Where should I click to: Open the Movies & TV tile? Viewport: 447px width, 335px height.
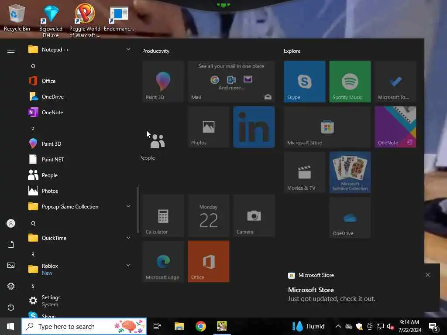(x=304, y=172)
